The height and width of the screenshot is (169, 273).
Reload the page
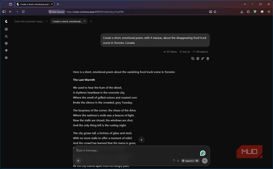pos(23,12)
